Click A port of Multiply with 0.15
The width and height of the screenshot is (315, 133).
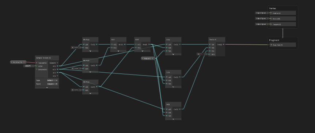click(x=84, y=87)
